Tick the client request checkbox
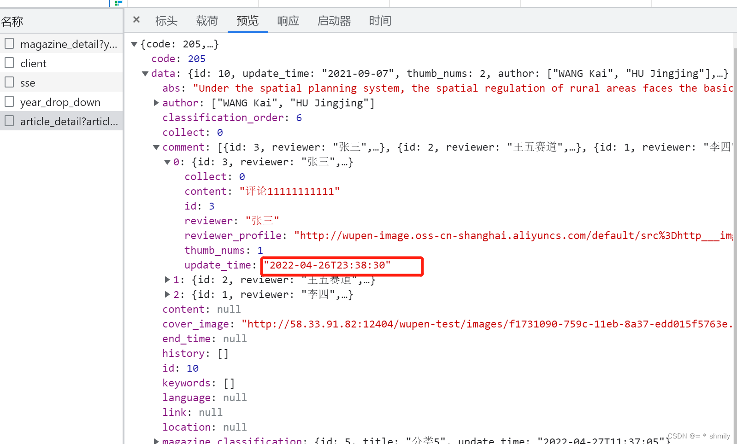Viewport: 737px width, 444px height. [x=9, y=63]
